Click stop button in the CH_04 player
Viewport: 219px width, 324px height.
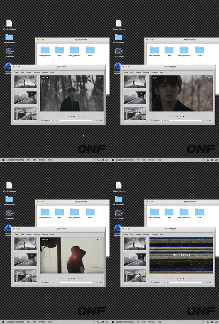(74, 117)
